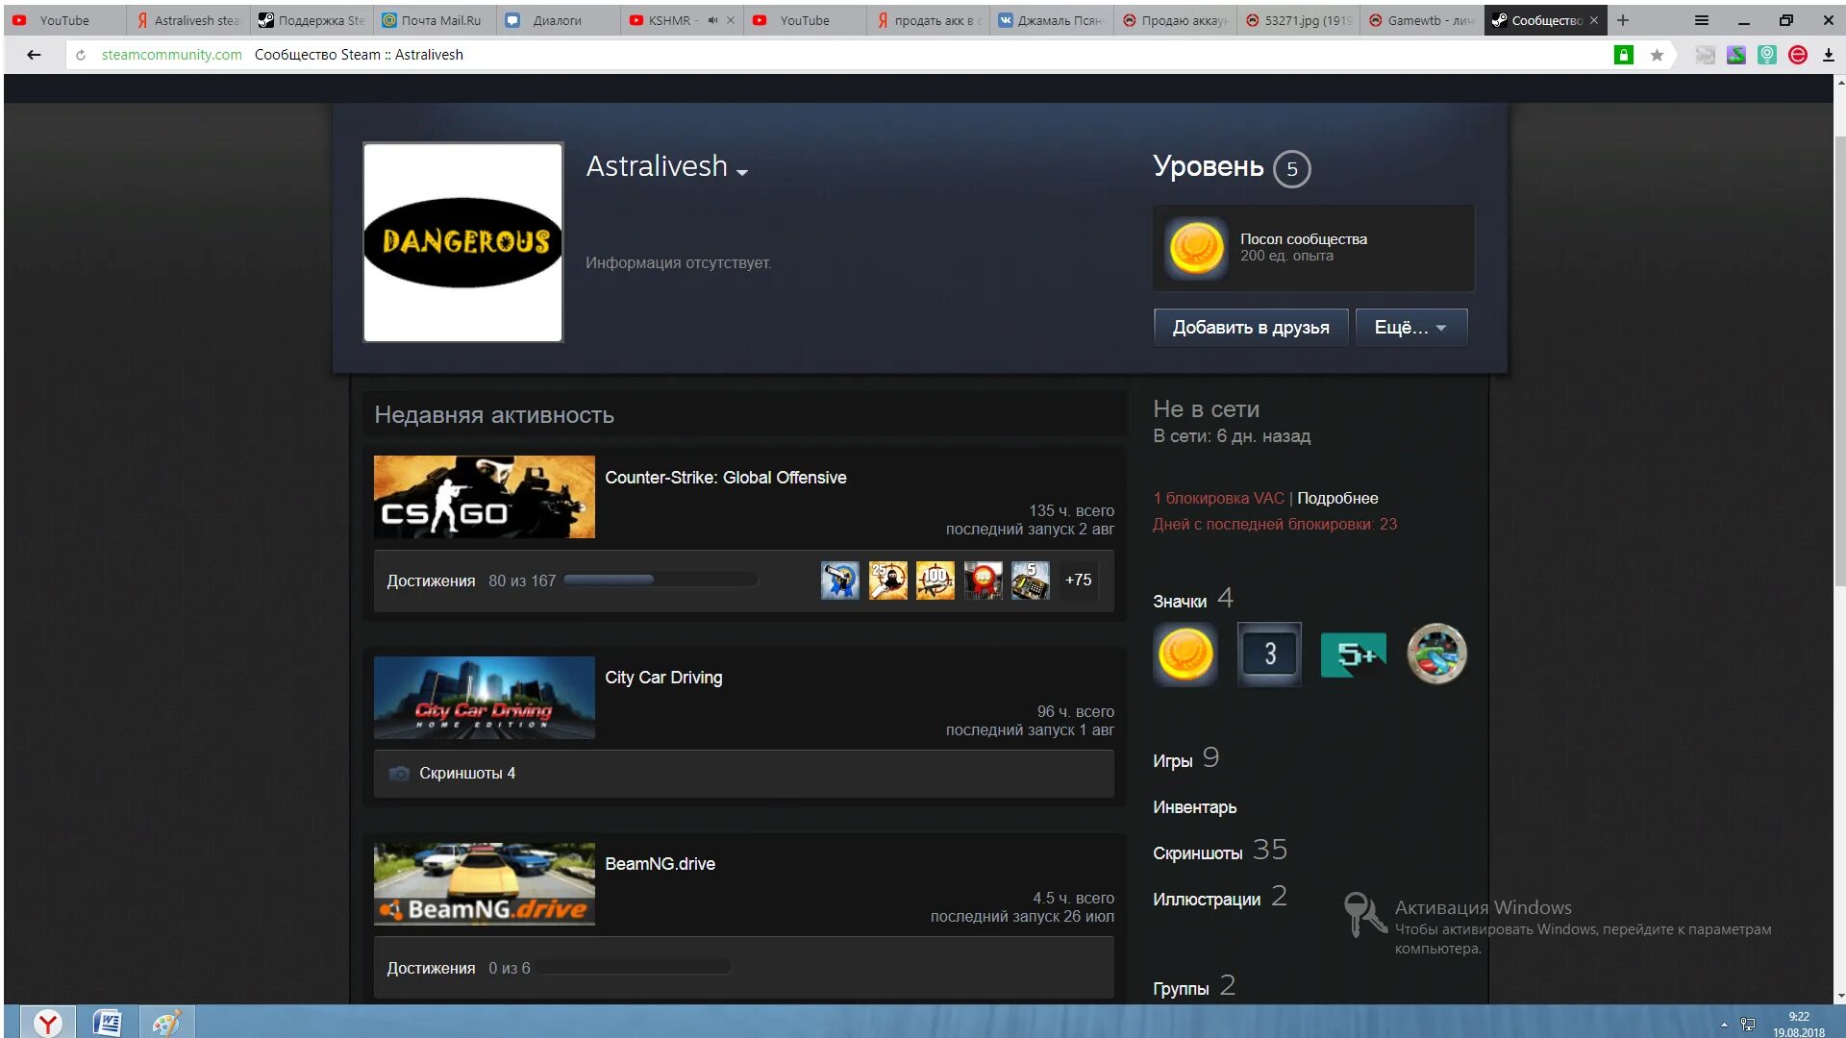This screenshot has height=1038, width=1846.
Task: Open BeamNG.drive Достижения 0 из 6 link
Action: (x=459, y=969)
